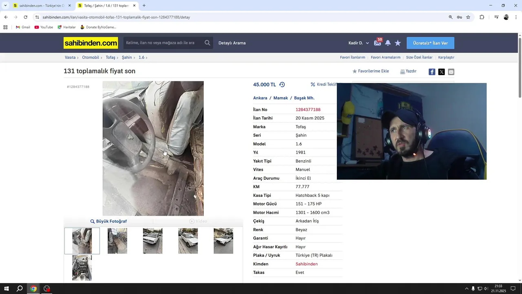Open a new browser tab
The height and width of the screenshot is (294, 522).
[144, 6]
